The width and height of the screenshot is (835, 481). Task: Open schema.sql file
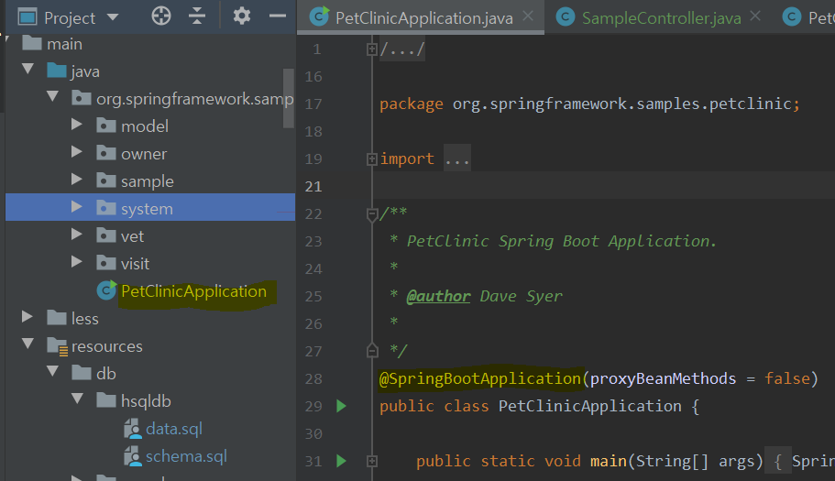point(186,456)
